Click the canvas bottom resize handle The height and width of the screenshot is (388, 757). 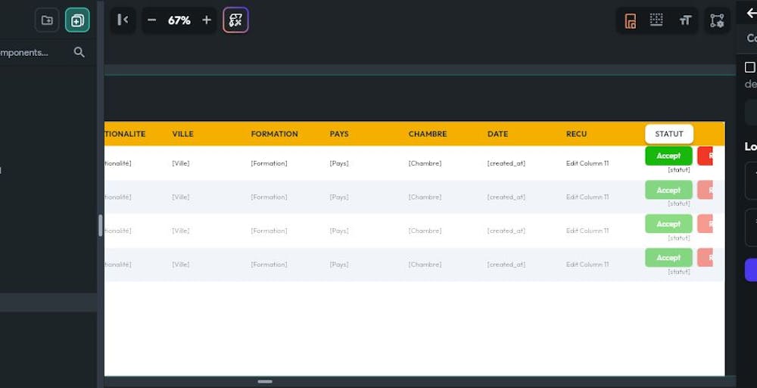tap(264, 382)
